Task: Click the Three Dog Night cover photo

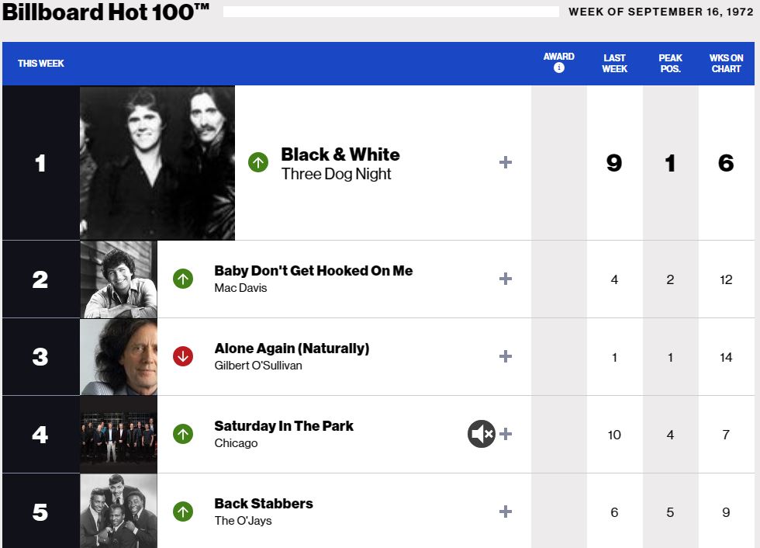Action: pyautogui.click(x=157, y=162)
